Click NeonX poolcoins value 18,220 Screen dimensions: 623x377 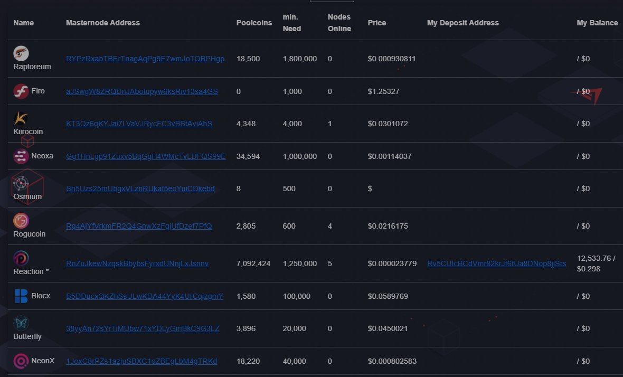[248, 361]
